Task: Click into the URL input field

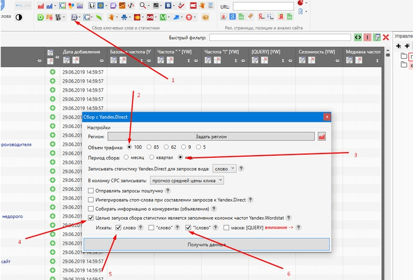Action: pos(263,6)
